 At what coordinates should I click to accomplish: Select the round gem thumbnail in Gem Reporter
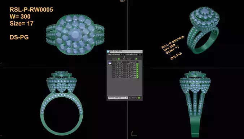[110, 63]
